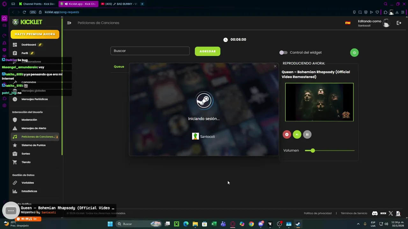Switch to the Queue tab
The image size is (408, 229).
point(119,66)
